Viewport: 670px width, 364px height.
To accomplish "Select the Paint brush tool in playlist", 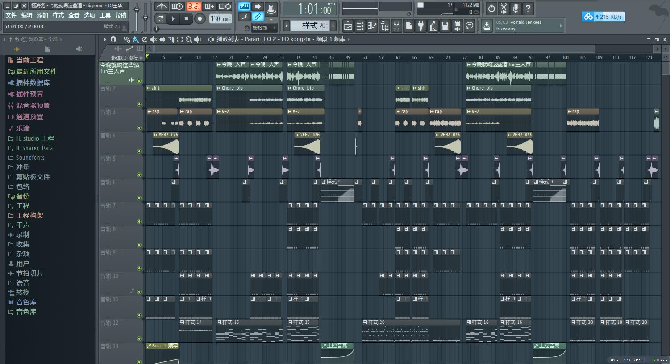I will [x=135, y=39].
